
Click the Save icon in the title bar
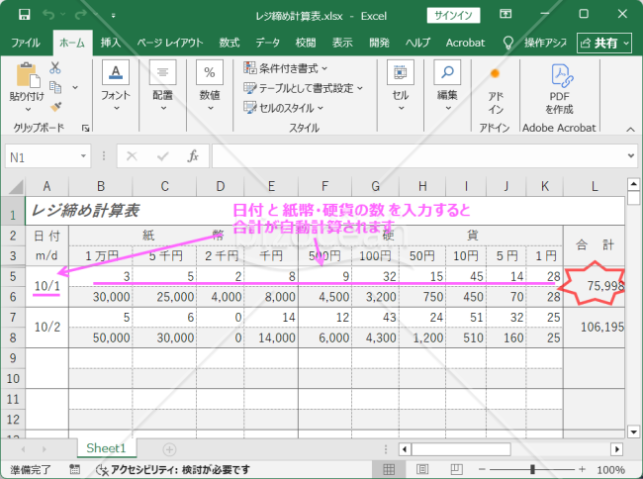pyautogui.click(x=24, y=15)
